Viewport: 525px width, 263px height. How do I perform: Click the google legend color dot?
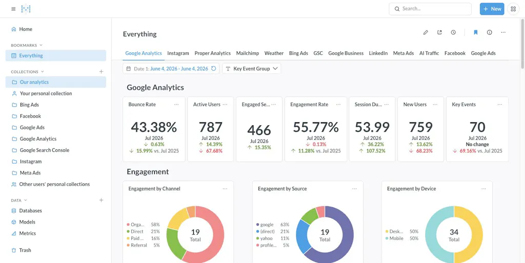[257, 225]
